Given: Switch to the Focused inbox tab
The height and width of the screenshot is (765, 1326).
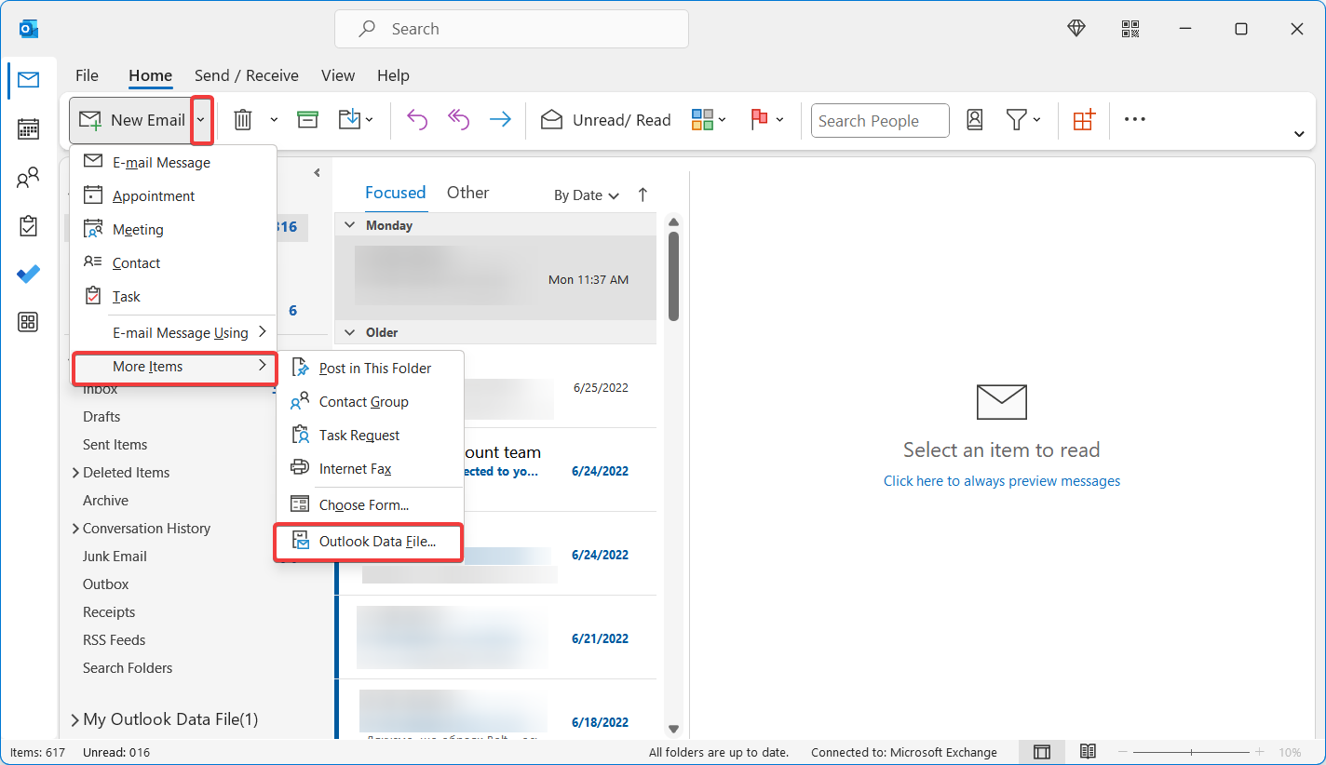Looking at the screenshot, I should pyautogui.click(x=395, y=193).
